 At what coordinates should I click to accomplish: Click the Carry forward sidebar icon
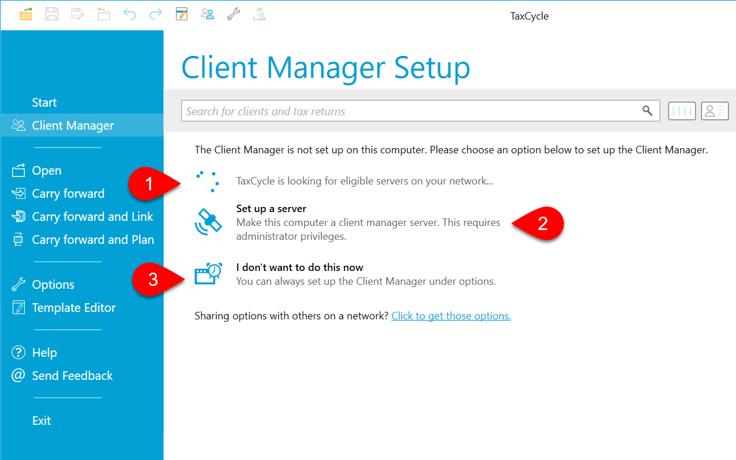pos(18,194)
